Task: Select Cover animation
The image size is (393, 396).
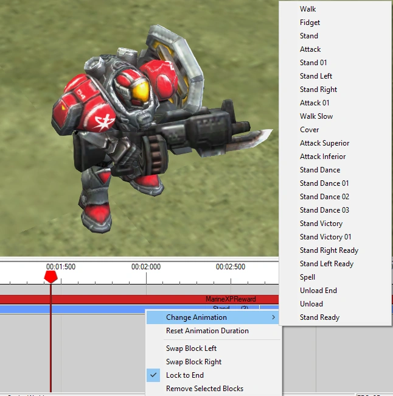Action: tap(335, 130)
